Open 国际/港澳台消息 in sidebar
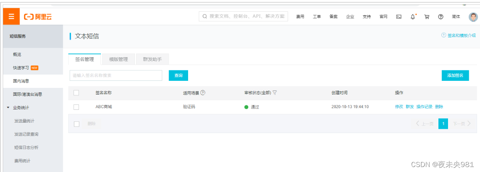 (x=27, y=94)
